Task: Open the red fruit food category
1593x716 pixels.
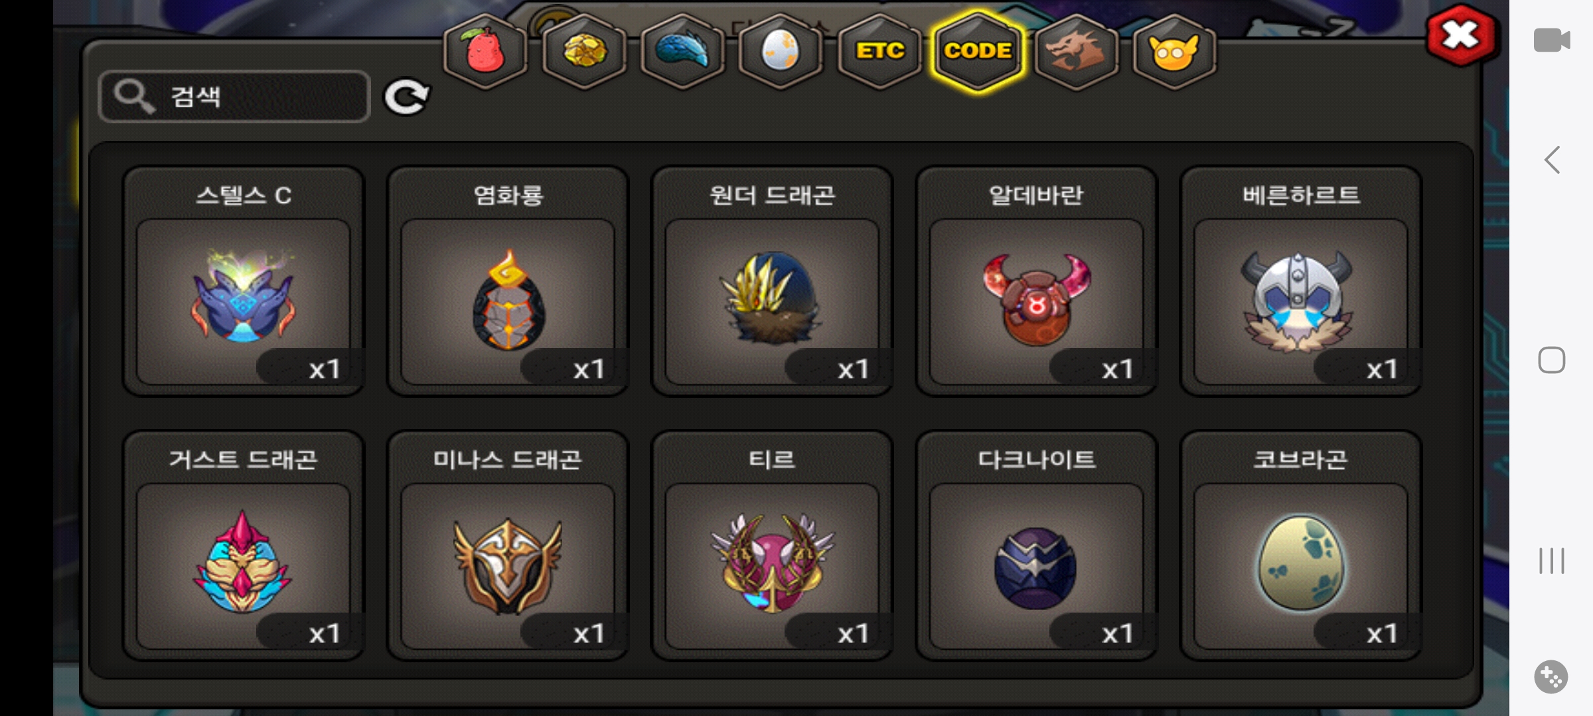Action: (485, 52)
